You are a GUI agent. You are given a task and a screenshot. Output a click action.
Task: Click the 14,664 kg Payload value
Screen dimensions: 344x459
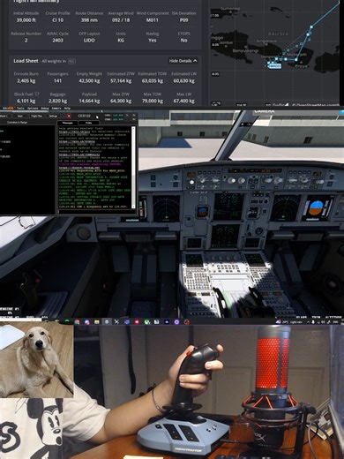tap(89, 101)
